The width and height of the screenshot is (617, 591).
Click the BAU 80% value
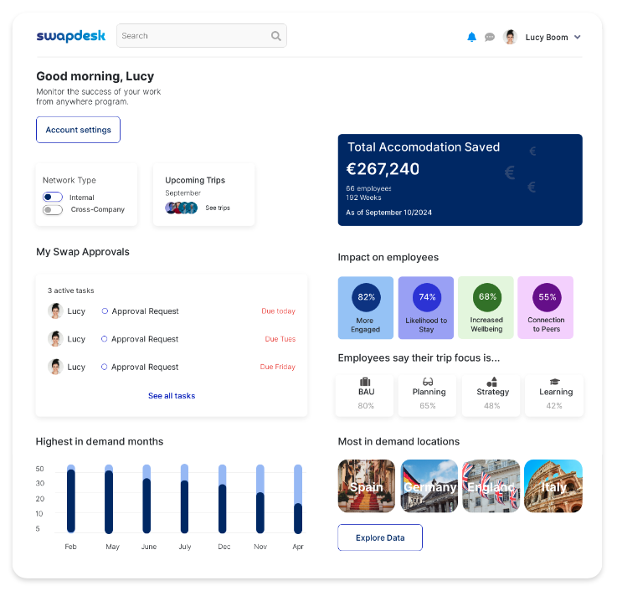[366, 406]
